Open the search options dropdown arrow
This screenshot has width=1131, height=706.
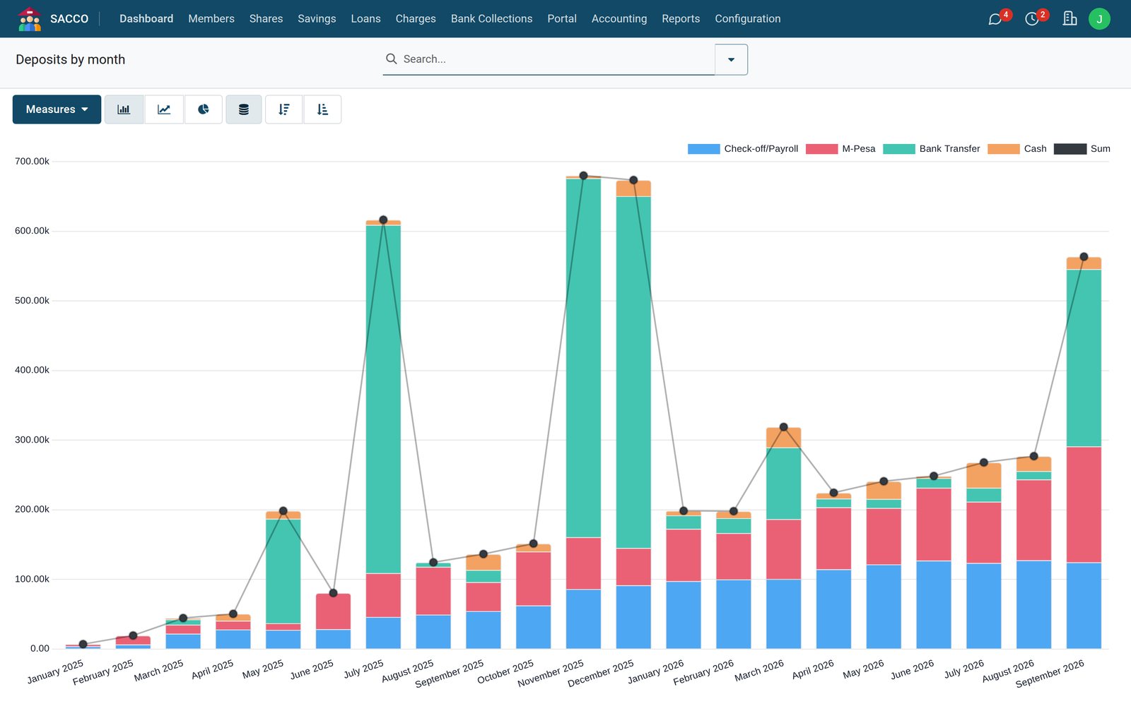tap(731, 59)
